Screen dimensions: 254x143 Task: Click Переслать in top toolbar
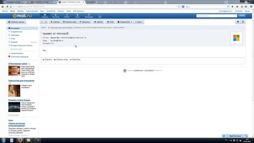pyautogui.click(x=85, y=22)
